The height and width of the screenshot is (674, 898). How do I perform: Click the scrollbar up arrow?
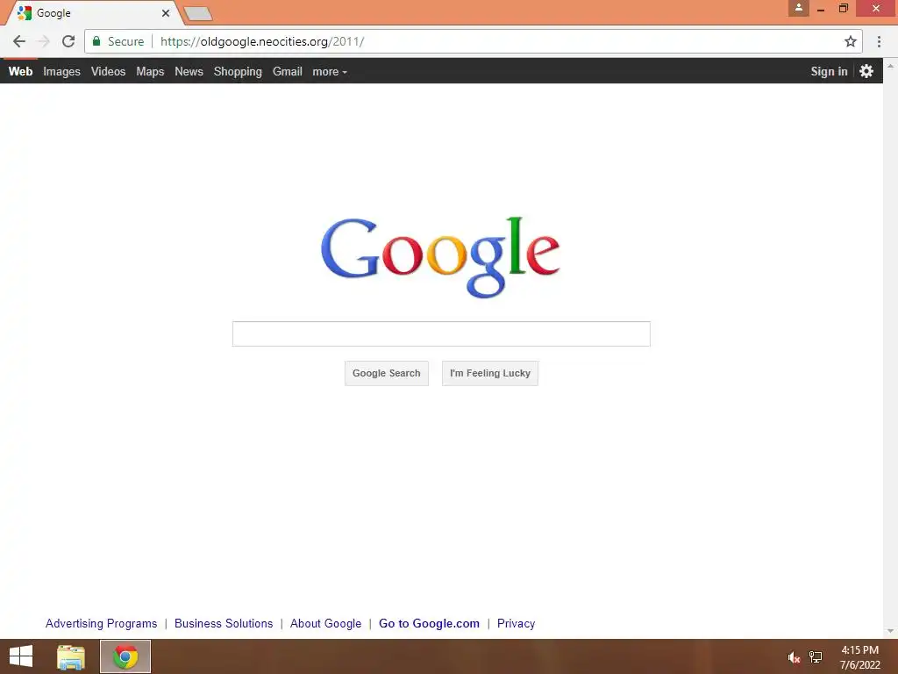(x=891, y=66)
